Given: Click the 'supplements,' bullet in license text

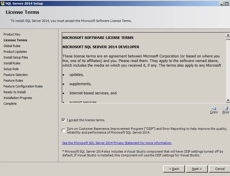Looking at the screenshot, I should point(80,84).
